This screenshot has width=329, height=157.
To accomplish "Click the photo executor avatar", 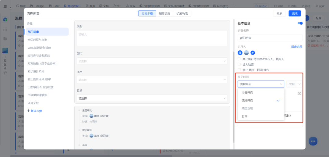I will click(246, 53).
